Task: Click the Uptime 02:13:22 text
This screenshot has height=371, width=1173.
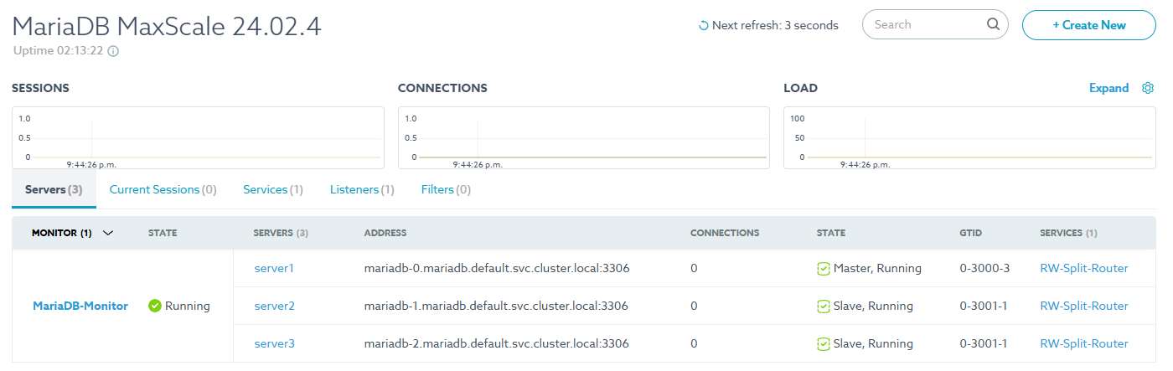Action: [x=59, y=51]
